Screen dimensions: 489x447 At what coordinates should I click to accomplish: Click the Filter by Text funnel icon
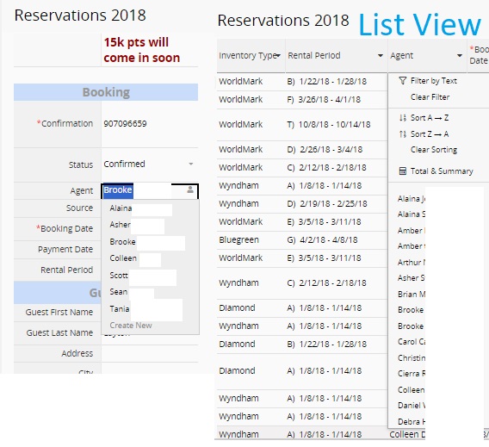click(x=403, y=81)
